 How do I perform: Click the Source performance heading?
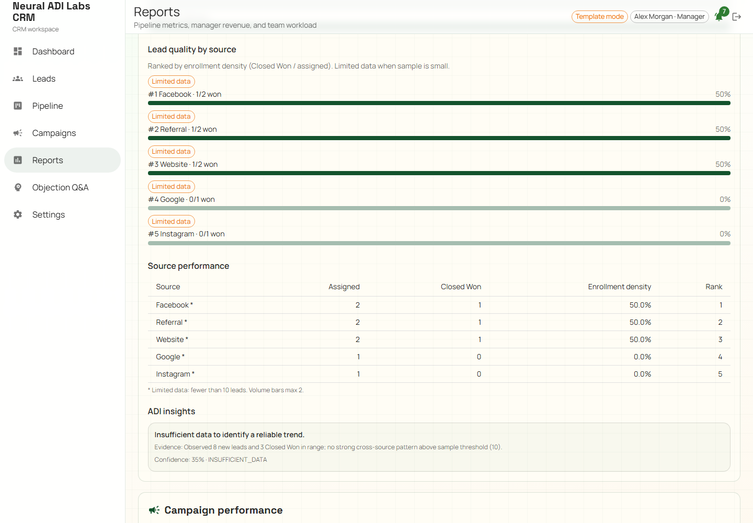[x=188, y=266]
